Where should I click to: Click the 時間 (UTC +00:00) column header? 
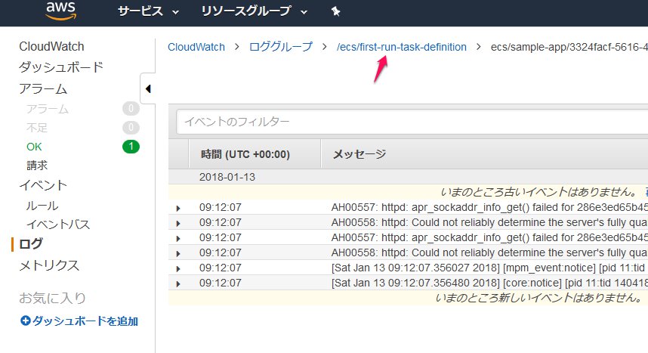pyautogui.click(x=245, y=154)
